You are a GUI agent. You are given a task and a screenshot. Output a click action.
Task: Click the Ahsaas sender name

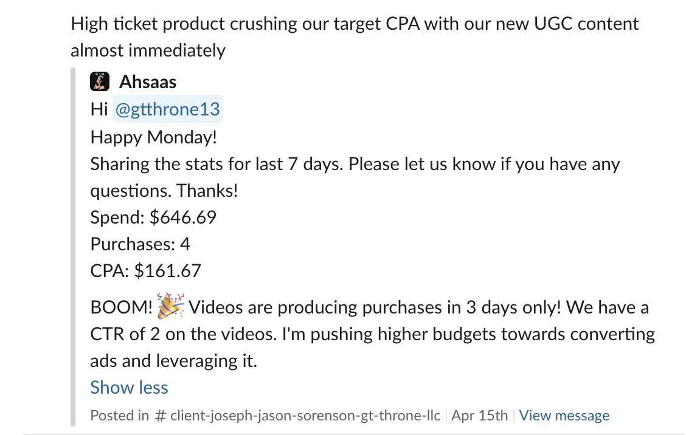pos(148,82)
